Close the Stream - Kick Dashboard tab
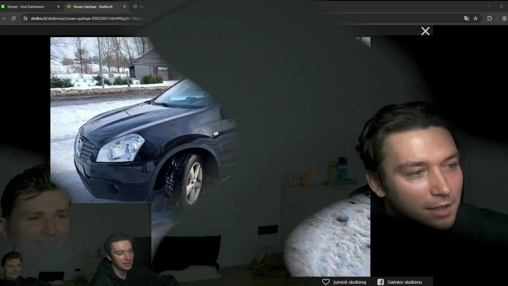The image size is (508, 286). tap(58, 7)
